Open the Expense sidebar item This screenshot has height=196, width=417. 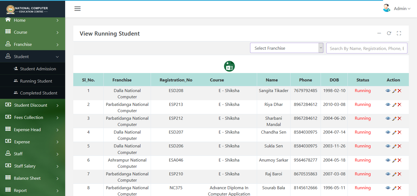(x=33, y=142)
